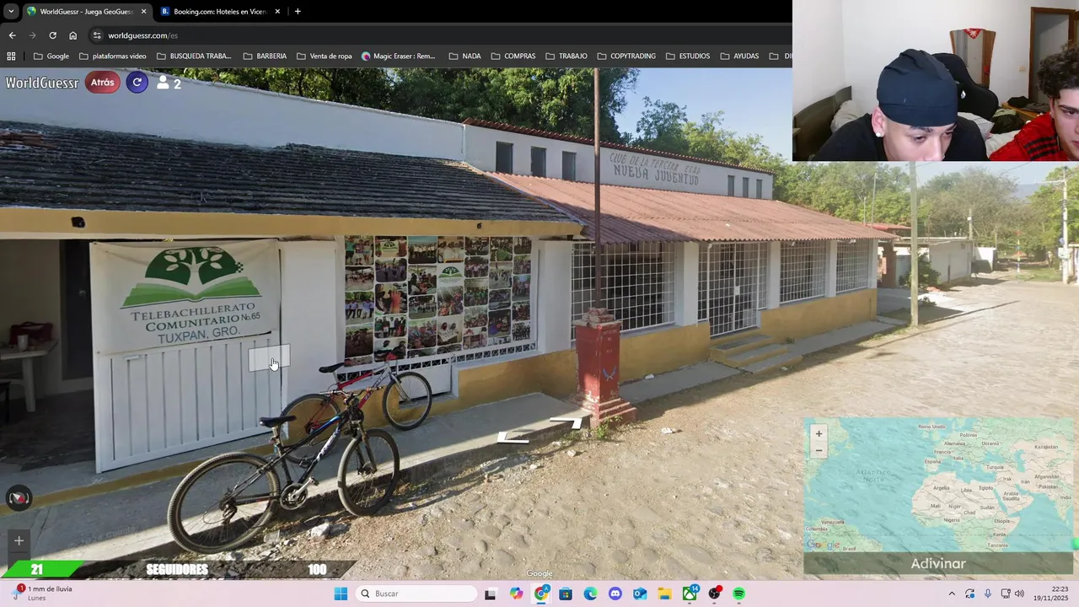Open a new browser tab

pyautogui.click(x=298, y=11)
